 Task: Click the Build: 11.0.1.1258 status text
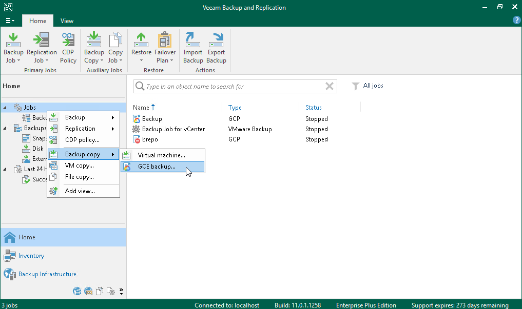298,305
